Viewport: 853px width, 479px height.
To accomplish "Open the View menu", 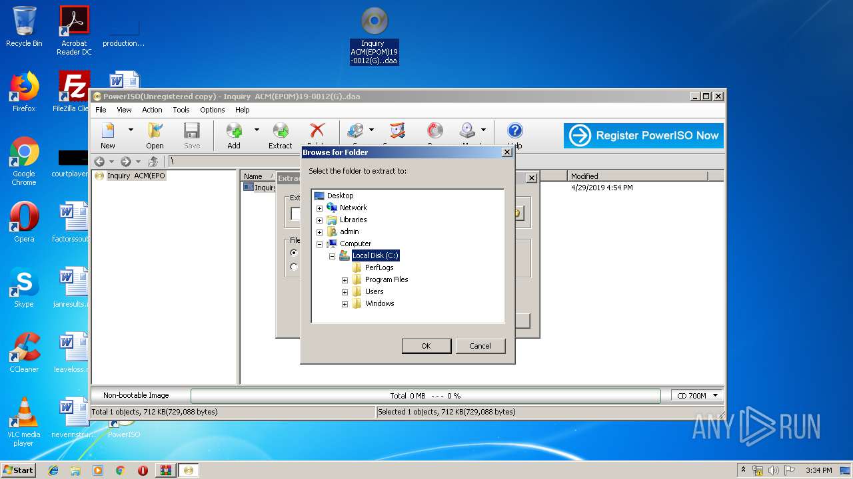I will pyautogui.click(x=124, y=110).
